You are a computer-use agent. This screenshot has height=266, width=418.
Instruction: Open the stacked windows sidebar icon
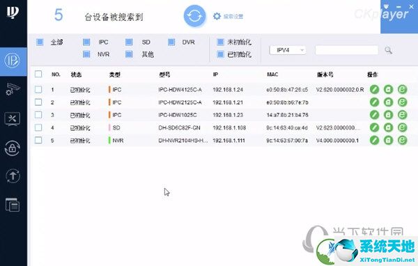(x=13, y=205)
